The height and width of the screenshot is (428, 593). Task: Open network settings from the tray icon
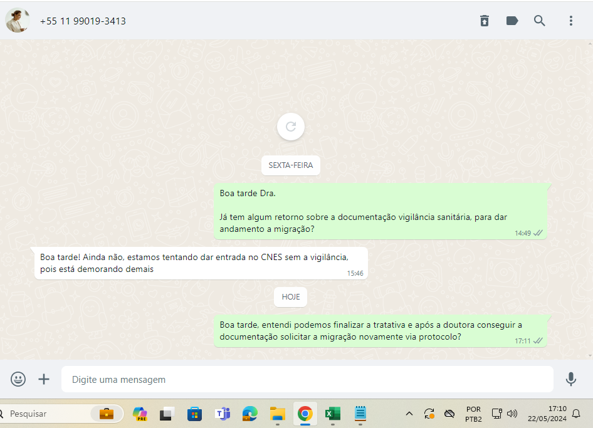pyautogui.click(x=497, y=414)
